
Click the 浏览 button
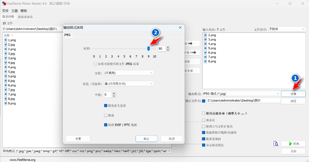click(x=294, y=101)
